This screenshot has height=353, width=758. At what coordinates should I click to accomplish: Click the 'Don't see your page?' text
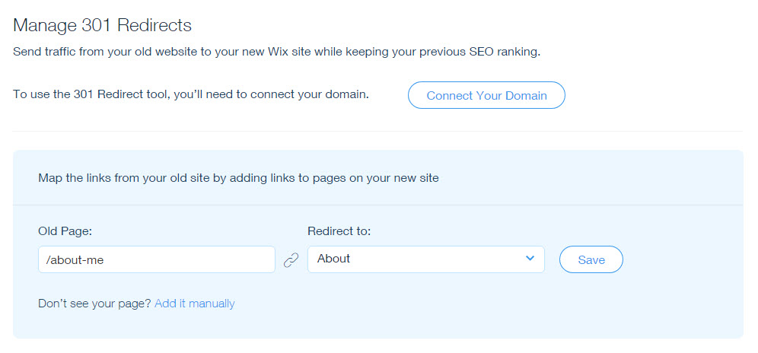(x=94, y=304)
